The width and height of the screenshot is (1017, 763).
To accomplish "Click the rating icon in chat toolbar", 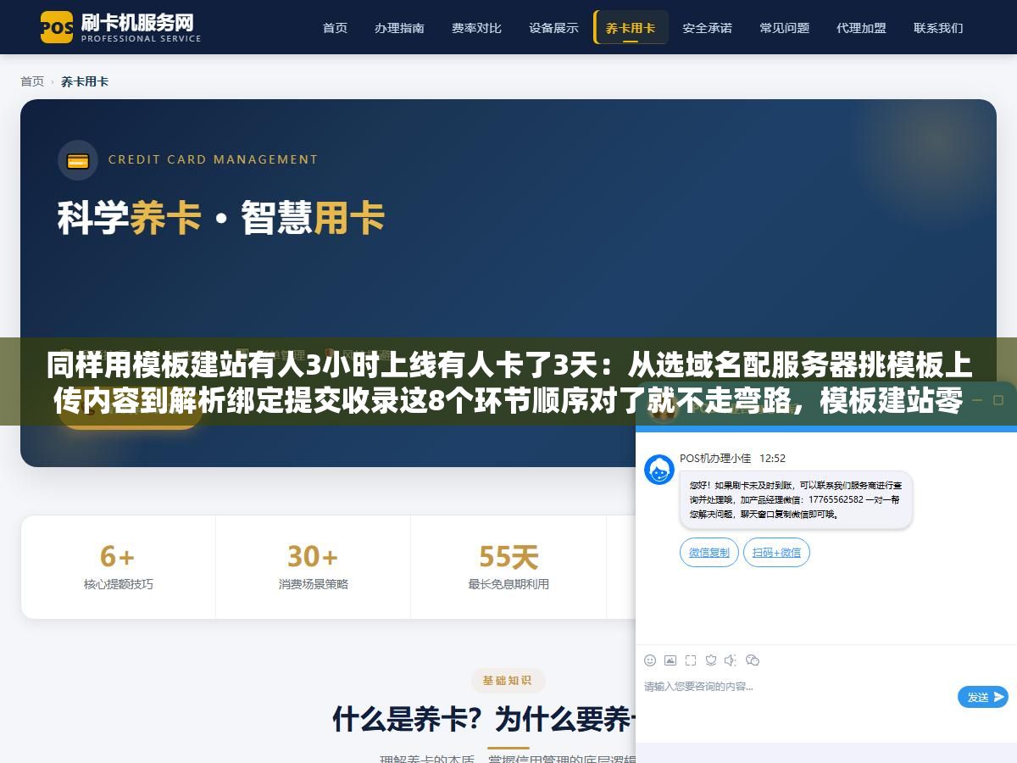I will tap(711, 660).
